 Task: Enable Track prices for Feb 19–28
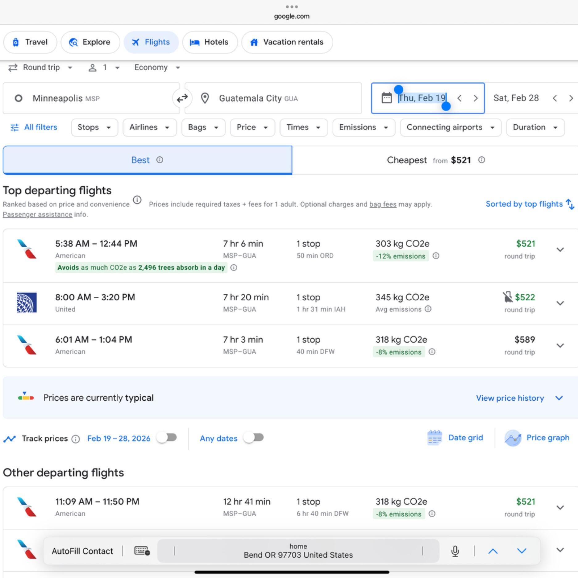tap(167, 438)
